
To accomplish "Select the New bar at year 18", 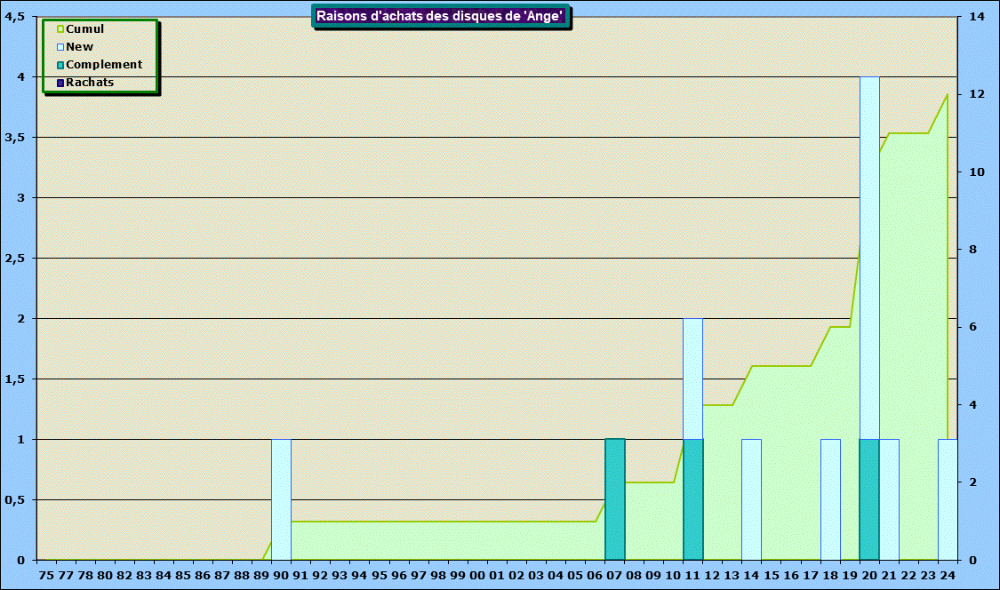I will click(830, 499).
